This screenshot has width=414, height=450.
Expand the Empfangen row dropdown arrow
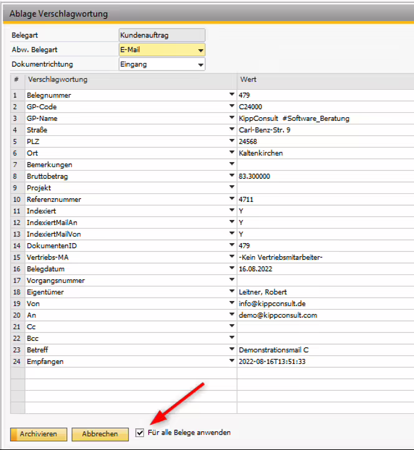[x=232, y=361]
